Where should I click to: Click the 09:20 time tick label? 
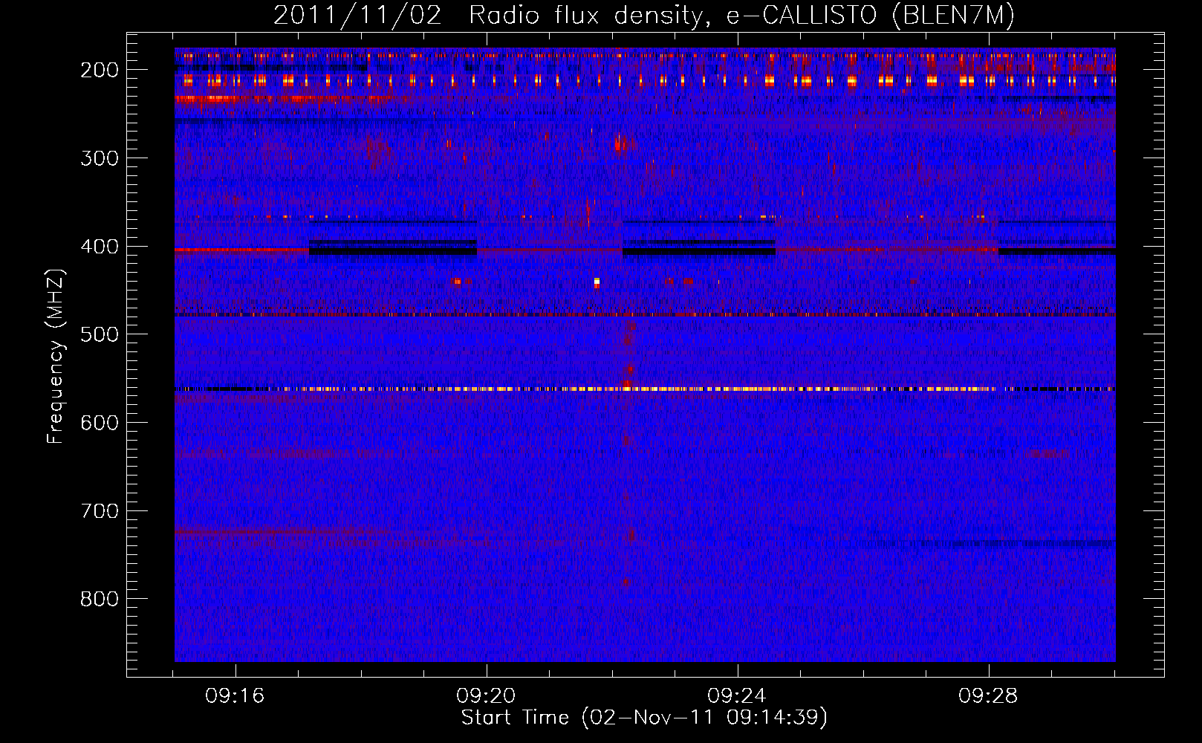coord(487,696)
